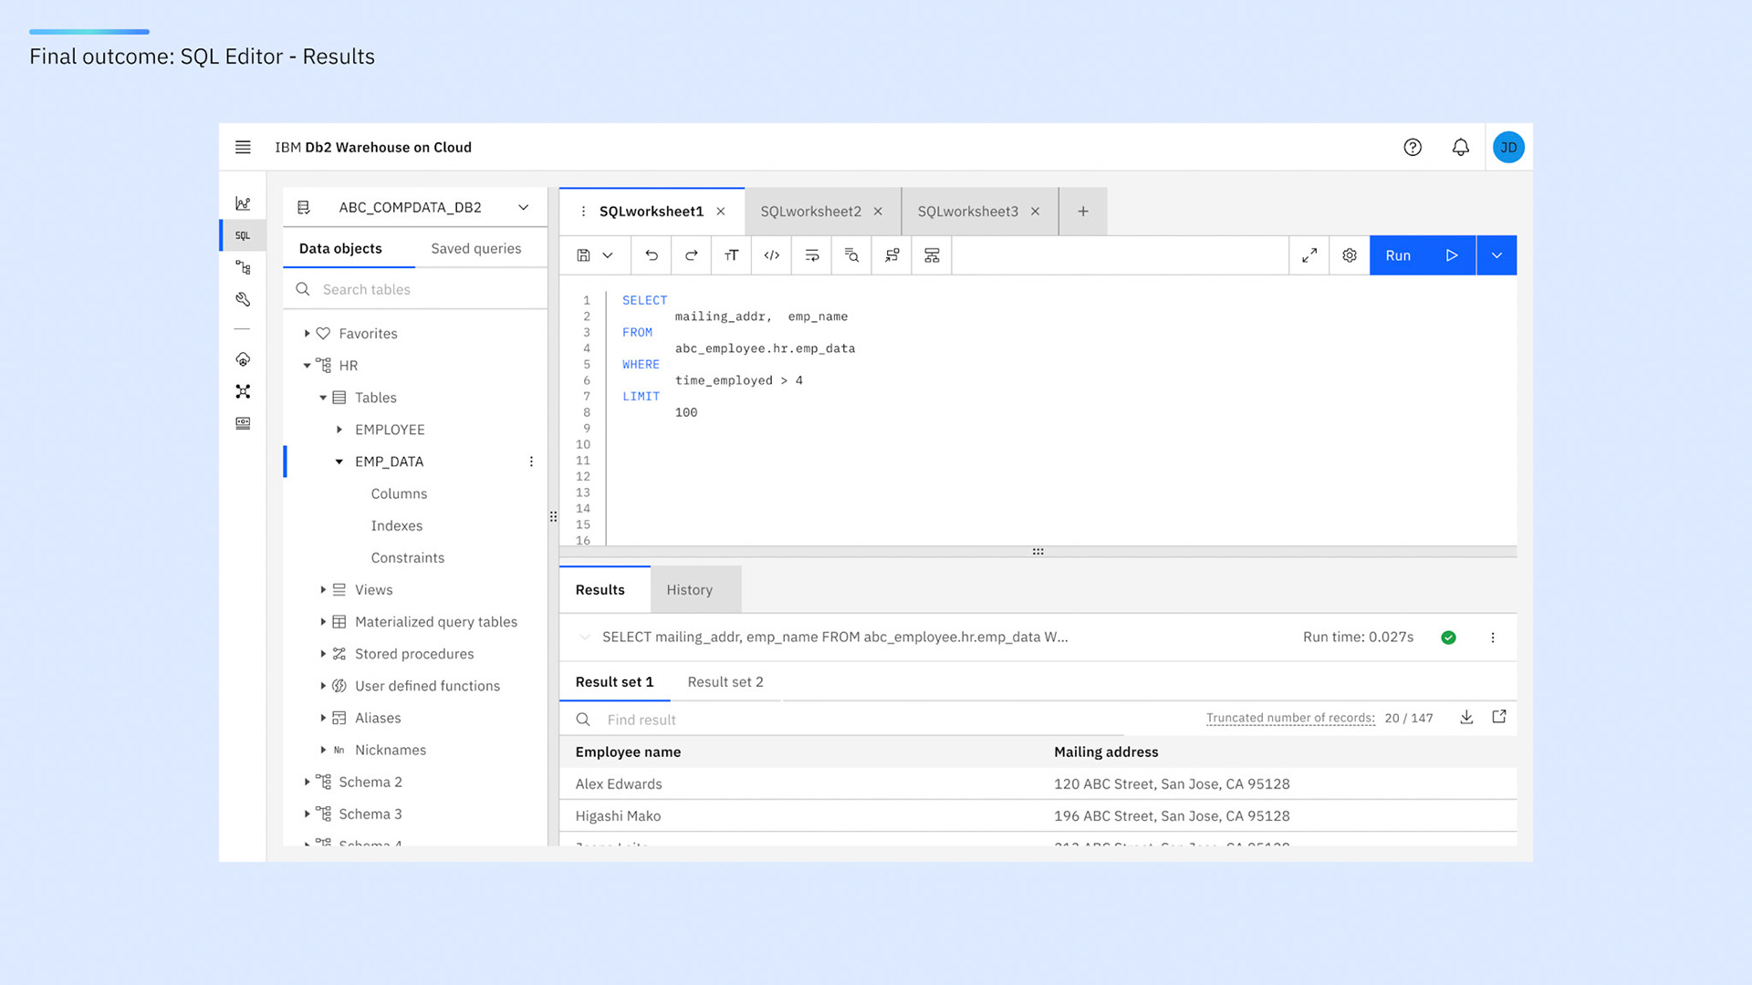This screenshot has height=985, width=1752.
Task: Click the Run button
Action: (1422, 255)
